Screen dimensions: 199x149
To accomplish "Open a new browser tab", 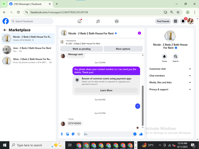I will point(57,4).
